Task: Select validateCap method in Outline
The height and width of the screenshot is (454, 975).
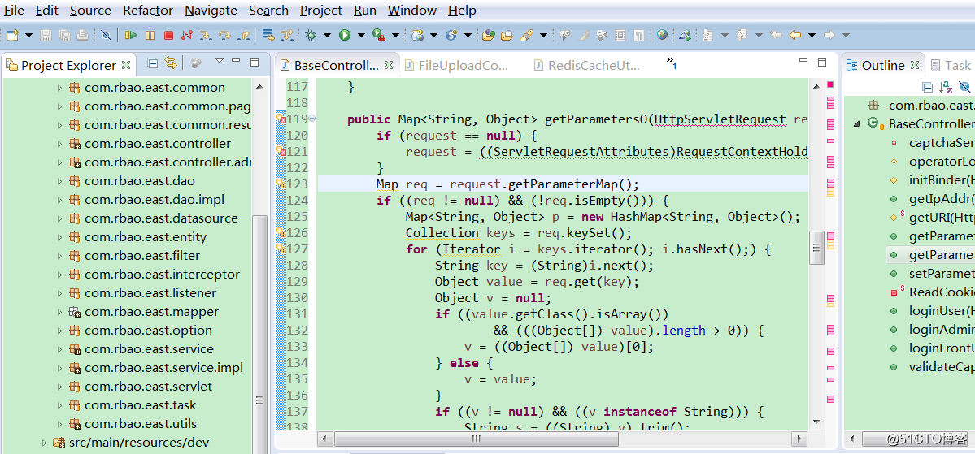Action: (942, 366)
